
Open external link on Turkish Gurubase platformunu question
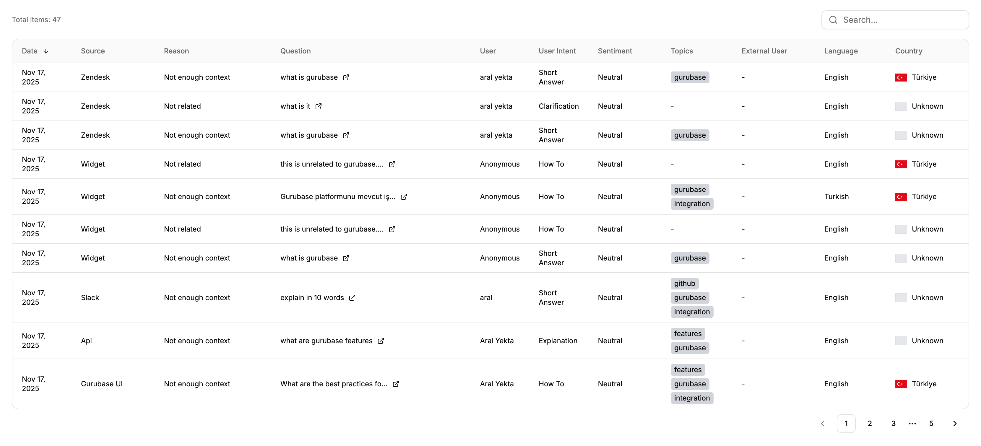tap(404, 197)
